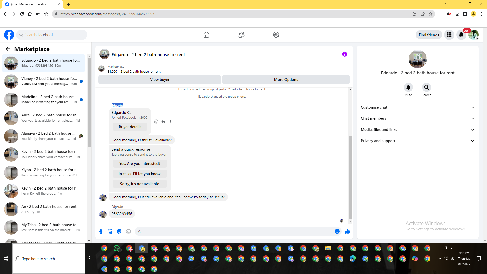Viewport: 487px width, 274px height.
Task: Open emoji picker in message box
Action: point(337,231)
